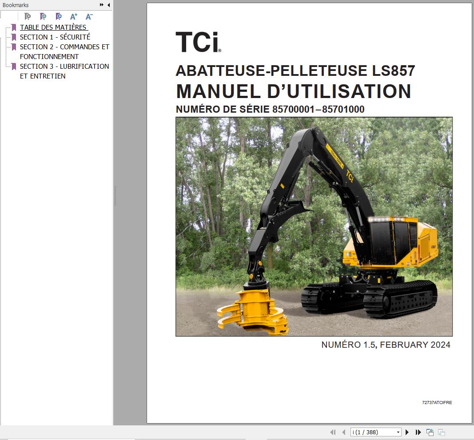The height and width of the screenshot is (440, 474).
Task: Go to the next page
Action: pyautogui.click(x=407, y=432)
